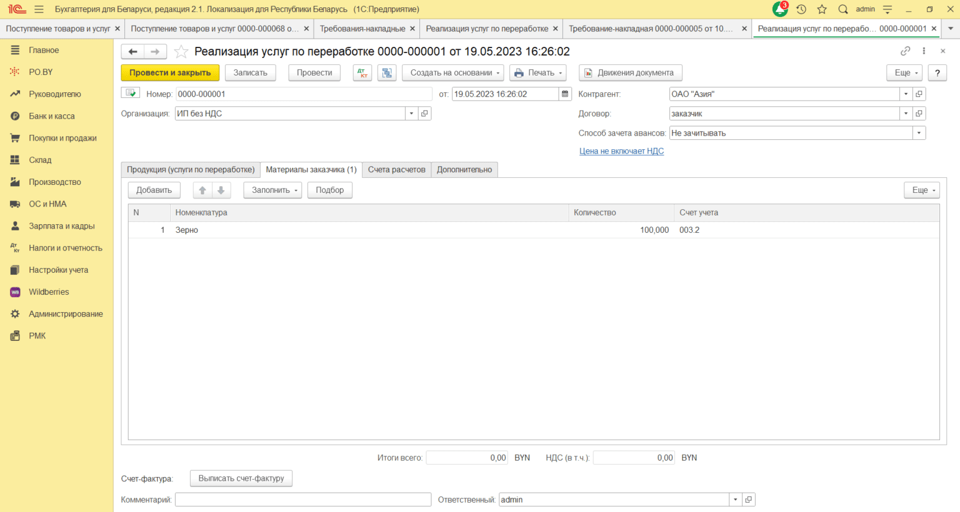960x512 pixels.
Task: Expand the Способ зачета авансов dropdown
Action: pyautogui.click(x=918, y=133)
